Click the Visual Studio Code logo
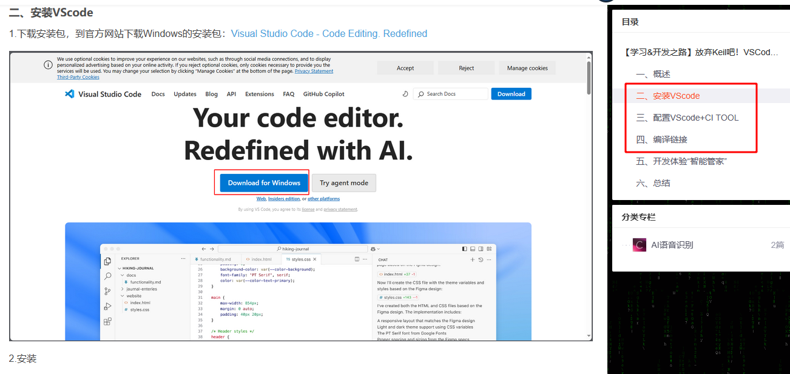 point(103,94)
